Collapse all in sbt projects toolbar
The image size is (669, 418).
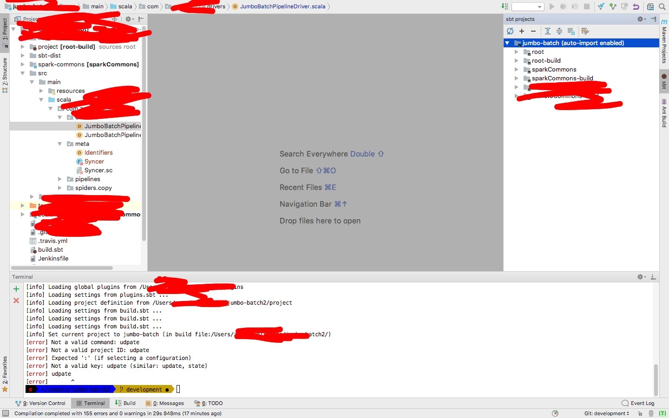559,31
